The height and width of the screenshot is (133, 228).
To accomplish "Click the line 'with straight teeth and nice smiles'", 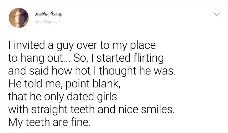I will point(91,109).
